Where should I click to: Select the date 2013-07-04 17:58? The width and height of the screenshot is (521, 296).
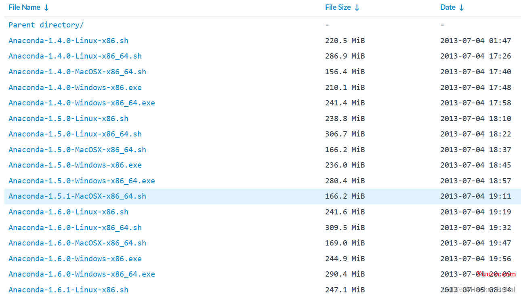point(476,103)
